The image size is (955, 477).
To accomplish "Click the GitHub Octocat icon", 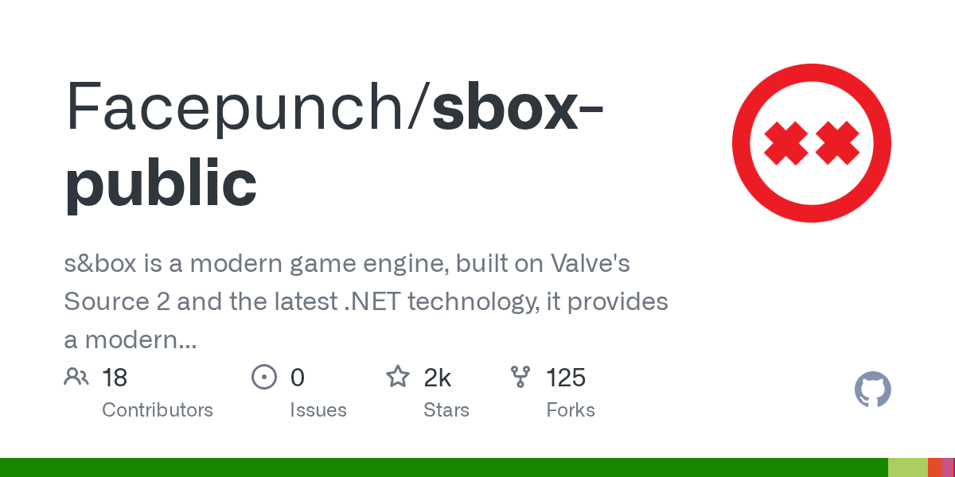I will pyautogui.click(x=872, y=390).
